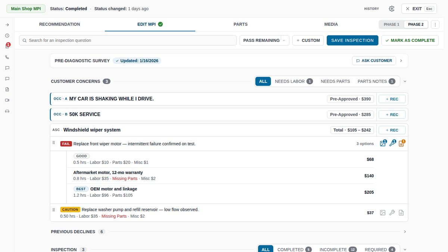Expand the Previous Declines section

click(405, 232)
